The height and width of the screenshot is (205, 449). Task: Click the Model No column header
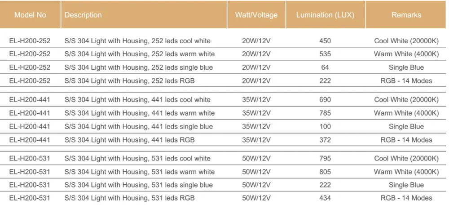(x=30, y=15)
